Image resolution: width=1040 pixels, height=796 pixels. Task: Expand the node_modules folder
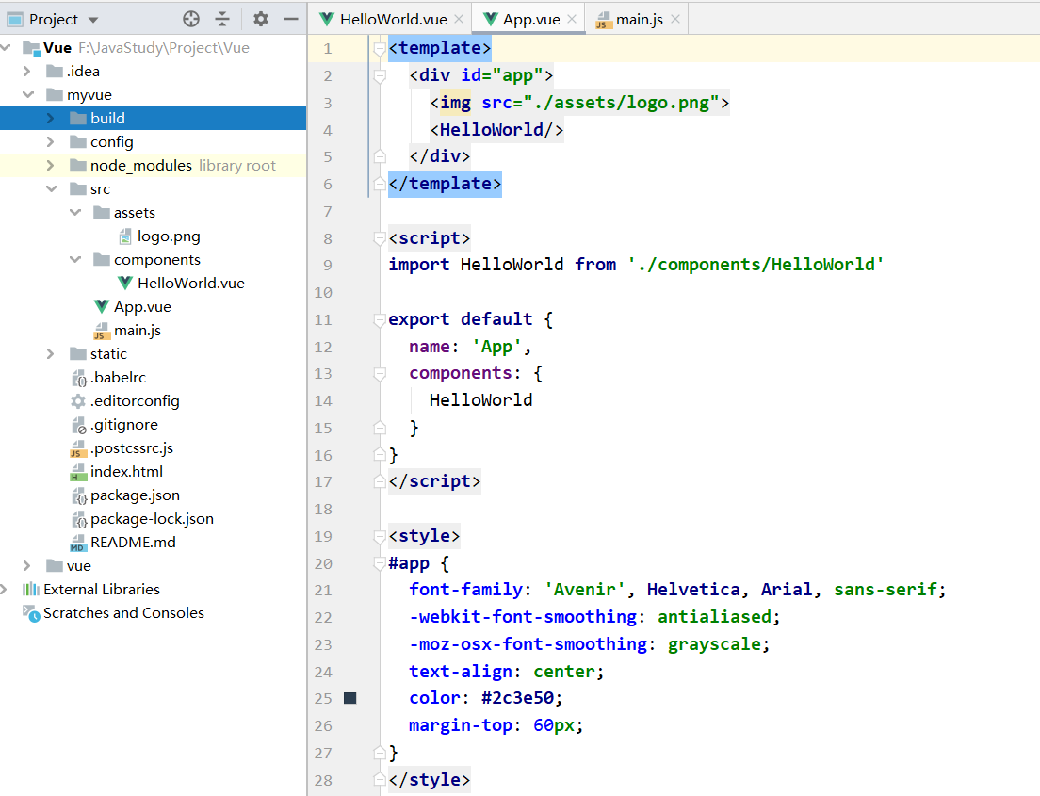pos(51,165)
